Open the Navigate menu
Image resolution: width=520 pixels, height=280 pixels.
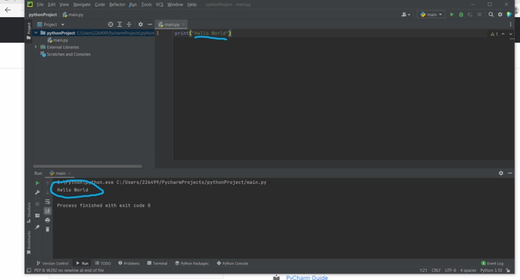click(82, 4)
